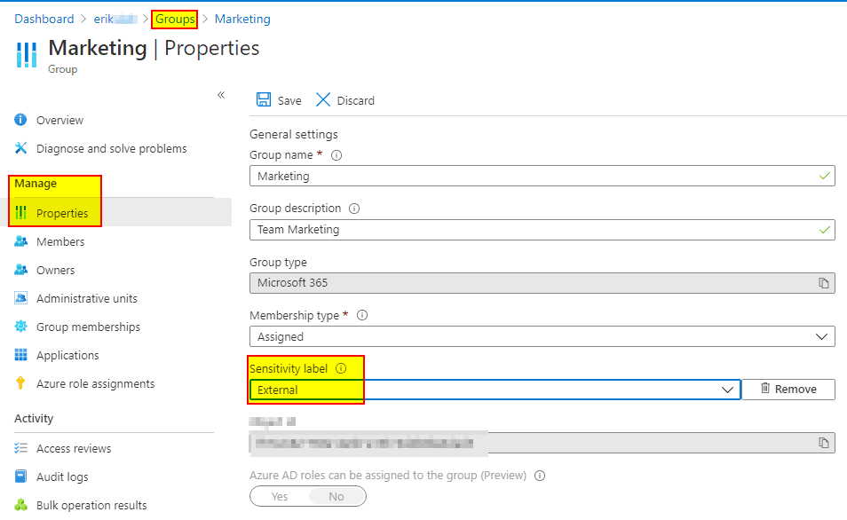
Task: Toggle Azure AD roles to Yes
Action: 280,496
